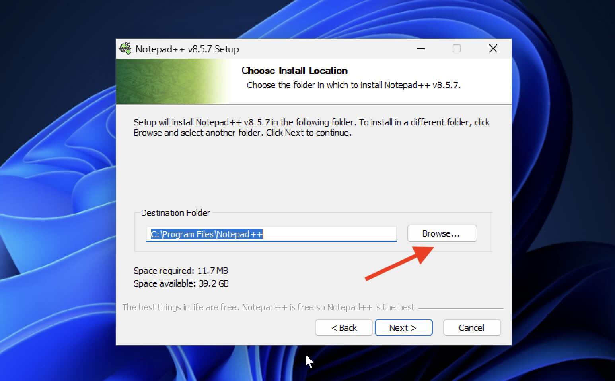The width and height of the screenshot is (615, 381).
Task: Click the Next > button to continue
Action: click(403, 327)
